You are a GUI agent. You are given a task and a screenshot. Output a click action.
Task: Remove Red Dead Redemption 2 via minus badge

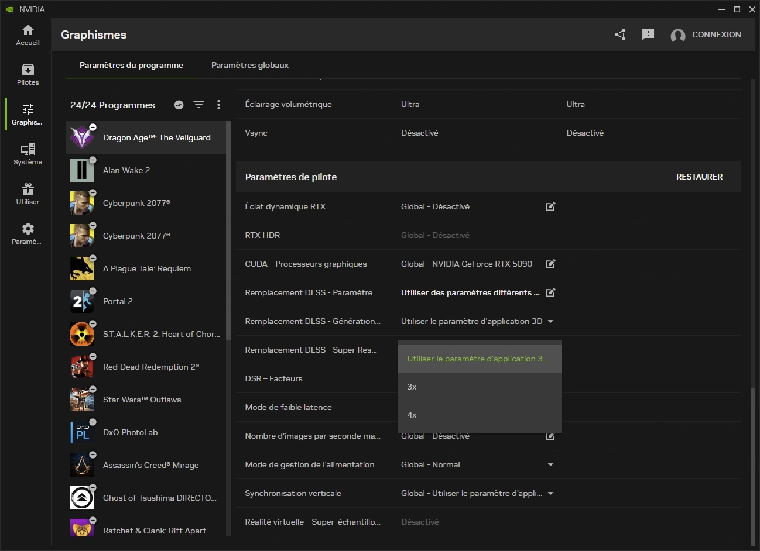coord(93,356)
